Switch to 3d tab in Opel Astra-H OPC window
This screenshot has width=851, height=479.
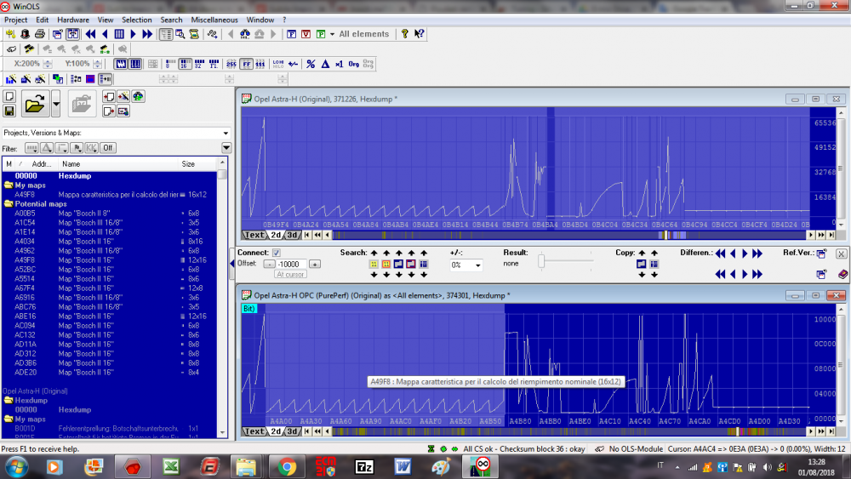pos(292,432)
